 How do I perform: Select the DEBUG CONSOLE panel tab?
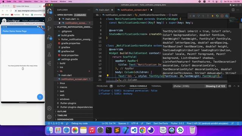click(x=138, y=86)
